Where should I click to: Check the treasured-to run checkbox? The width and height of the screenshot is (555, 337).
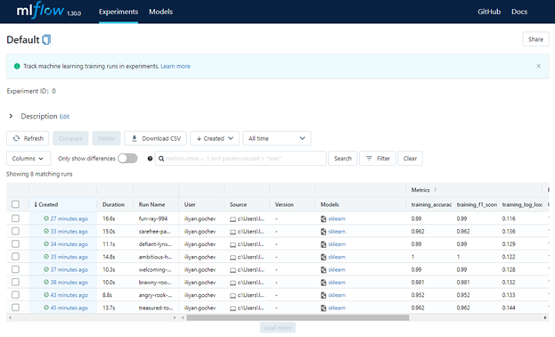click(x=15, y=308)
